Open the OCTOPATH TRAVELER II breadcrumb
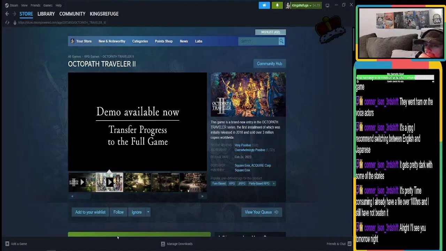The width and height of the screenshot is (446, 251). [118, 56]
